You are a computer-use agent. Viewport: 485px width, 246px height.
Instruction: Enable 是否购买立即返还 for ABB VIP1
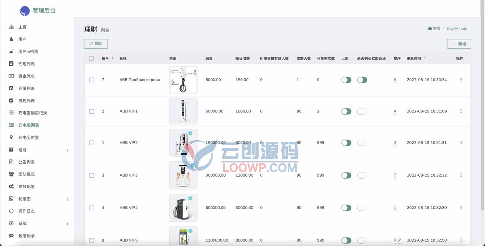(x=362, y=111)
